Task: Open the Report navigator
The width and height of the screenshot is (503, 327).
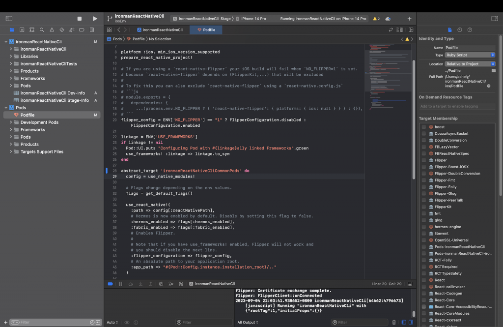Action: coord(92,30)
